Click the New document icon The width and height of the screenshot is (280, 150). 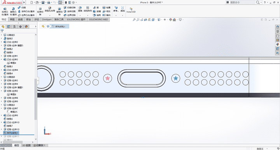(x=31, y=2)
